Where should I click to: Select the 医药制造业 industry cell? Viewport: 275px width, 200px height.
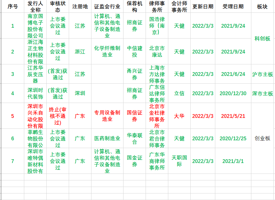pos(107,138)
